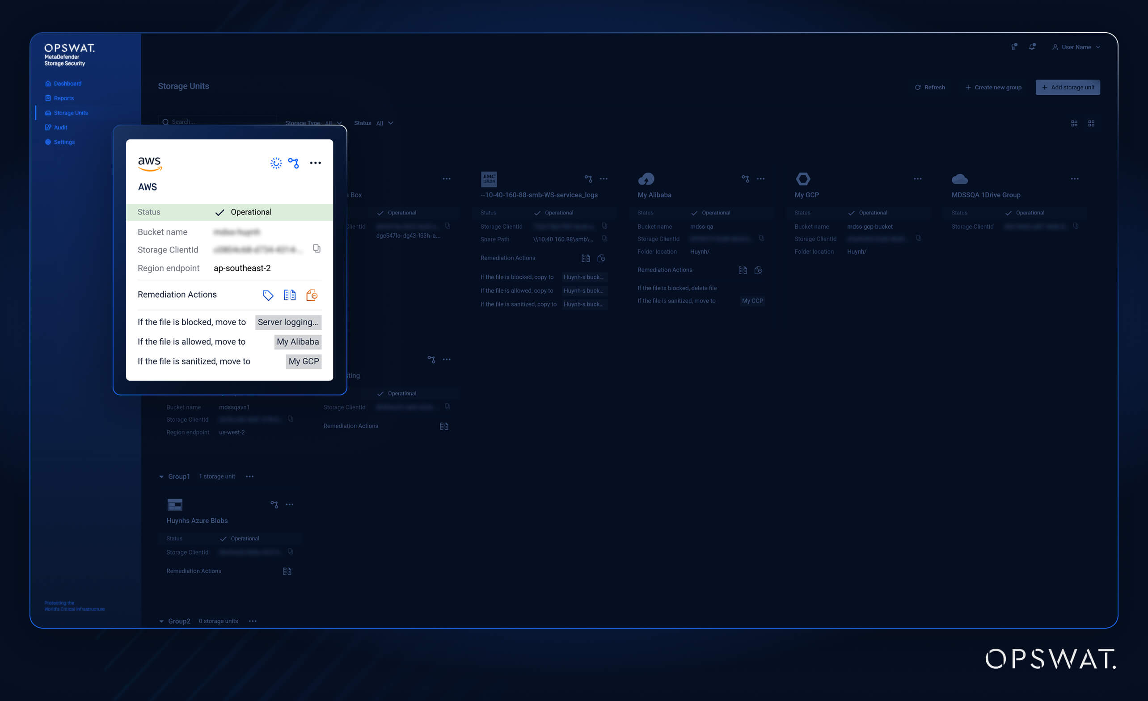Switch to grid view layout
1148x701 pixels.
click(x=1092, y=122)
